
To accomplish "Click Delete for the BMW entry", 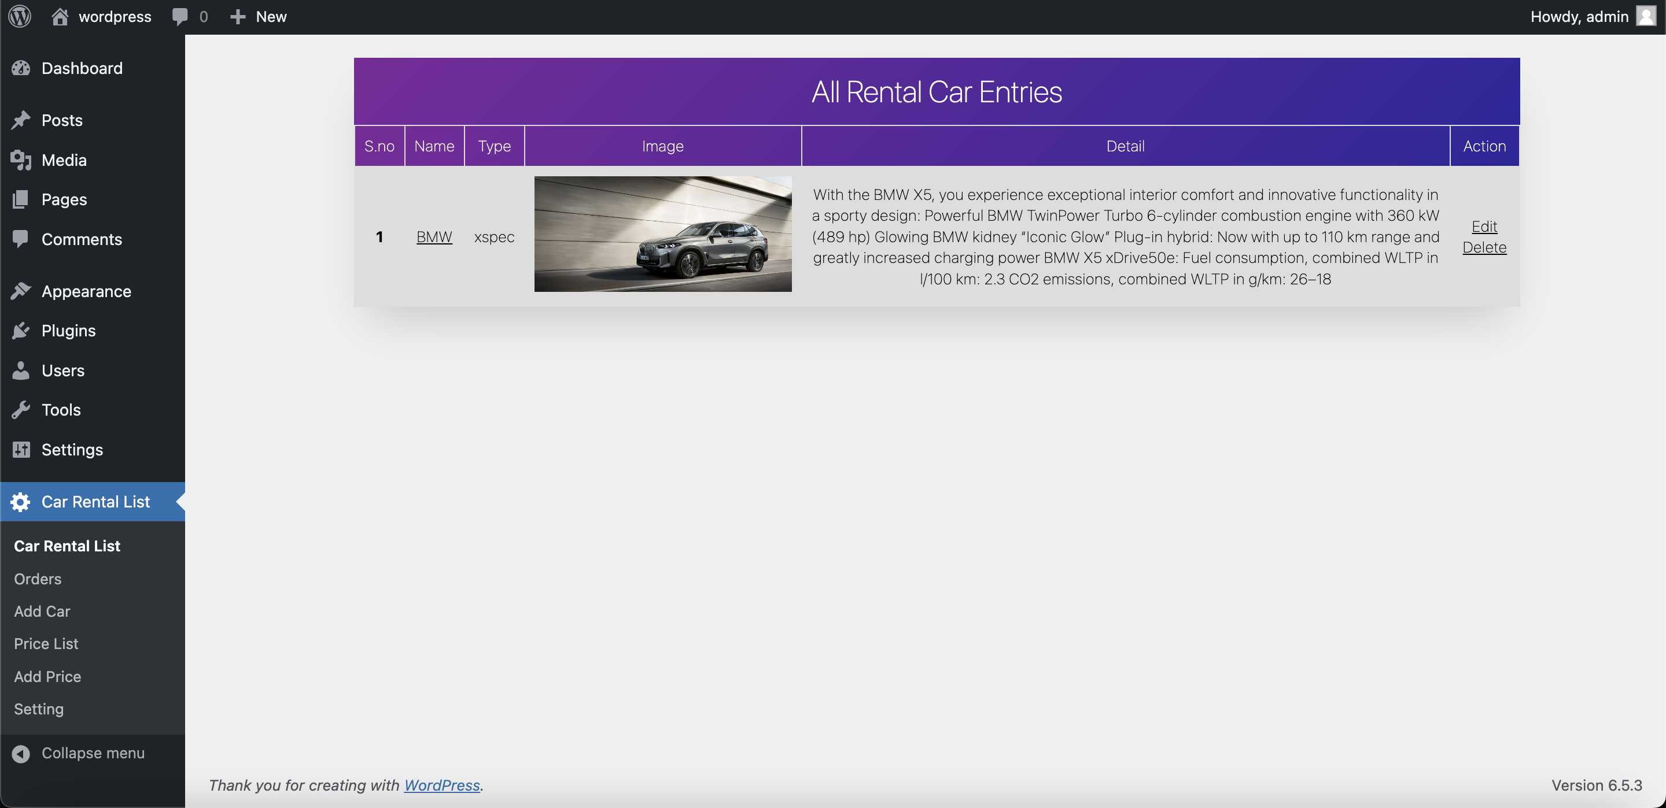I will click(x=1484, y=247).
